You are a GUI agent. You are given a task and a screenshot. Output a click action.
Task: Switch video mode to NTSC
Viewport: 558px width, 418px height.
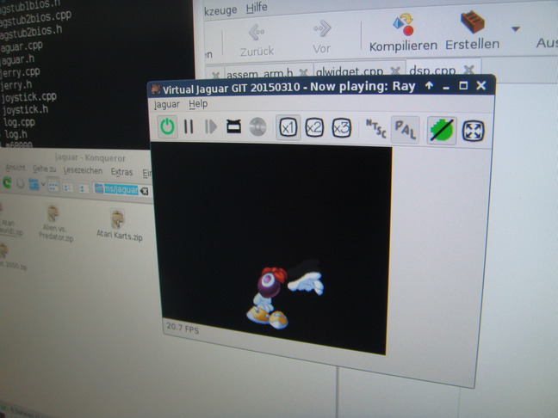coord(375,128)
